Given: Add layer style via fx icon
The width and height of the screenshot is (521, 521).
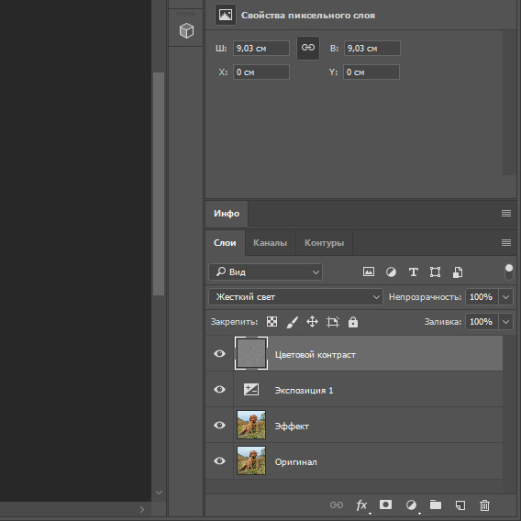Looking at the screenshot, I should pyautogui.click(x=361, y=505).
